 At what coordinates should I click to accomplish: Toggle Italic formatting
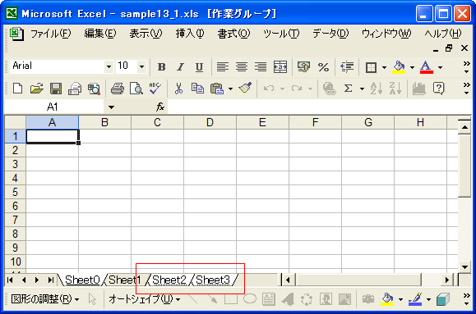180,67
